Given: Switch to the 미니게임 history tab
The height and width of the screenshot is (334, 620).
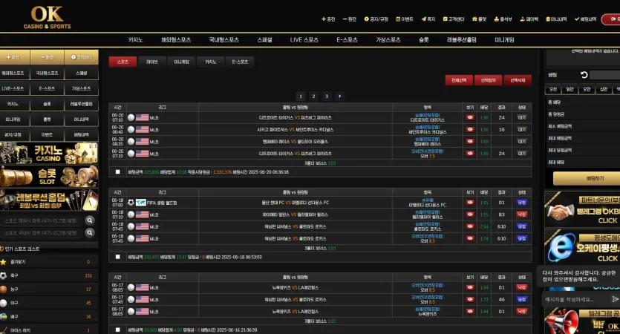Looking at the screenshot, I should coord(181,62).
